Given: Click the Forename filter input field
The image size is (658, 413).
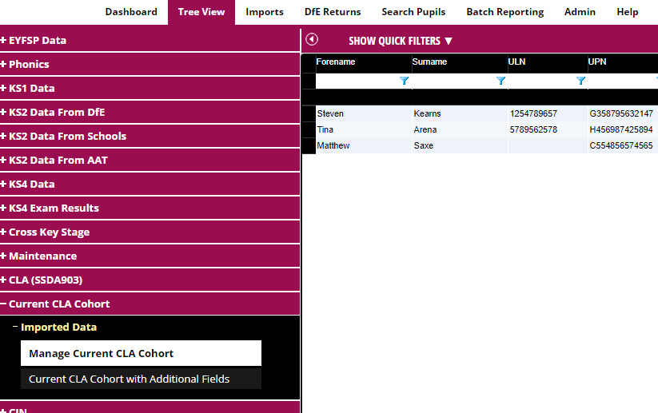Looking at the screenshot, I should [x=357, y=81].
